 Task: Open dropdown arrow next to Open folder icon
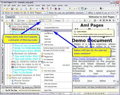10,9
